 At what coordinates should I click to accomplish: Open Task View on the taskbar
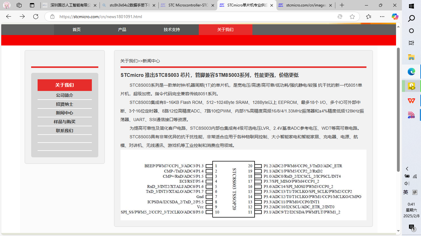pos(411,43)
